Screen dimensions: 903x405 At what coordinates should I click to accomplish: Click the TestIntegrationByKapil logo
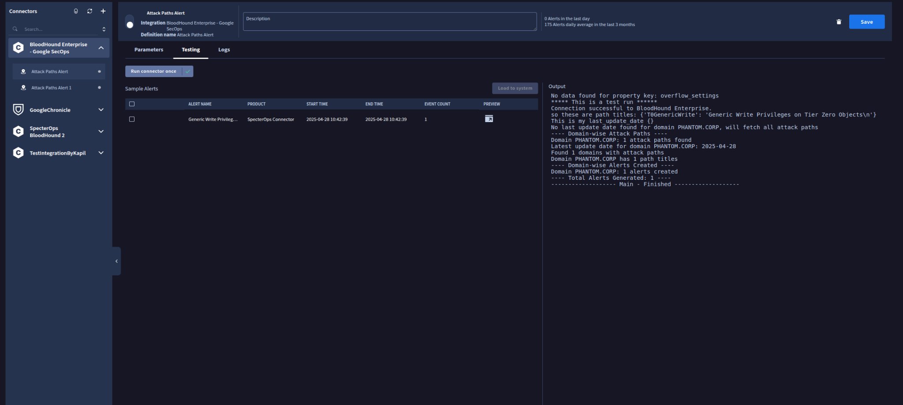point(18,153)
